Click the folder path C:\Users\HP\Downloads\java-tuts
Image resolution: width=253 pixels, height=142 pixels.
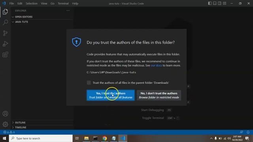111,72
